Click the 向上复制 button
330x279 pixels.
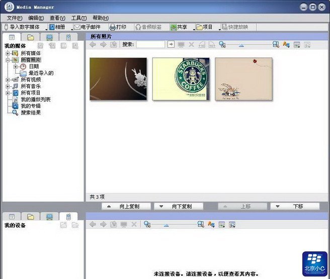tap(126, 206)
